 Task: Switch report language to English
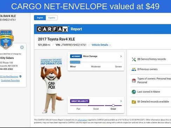[40, 18]
